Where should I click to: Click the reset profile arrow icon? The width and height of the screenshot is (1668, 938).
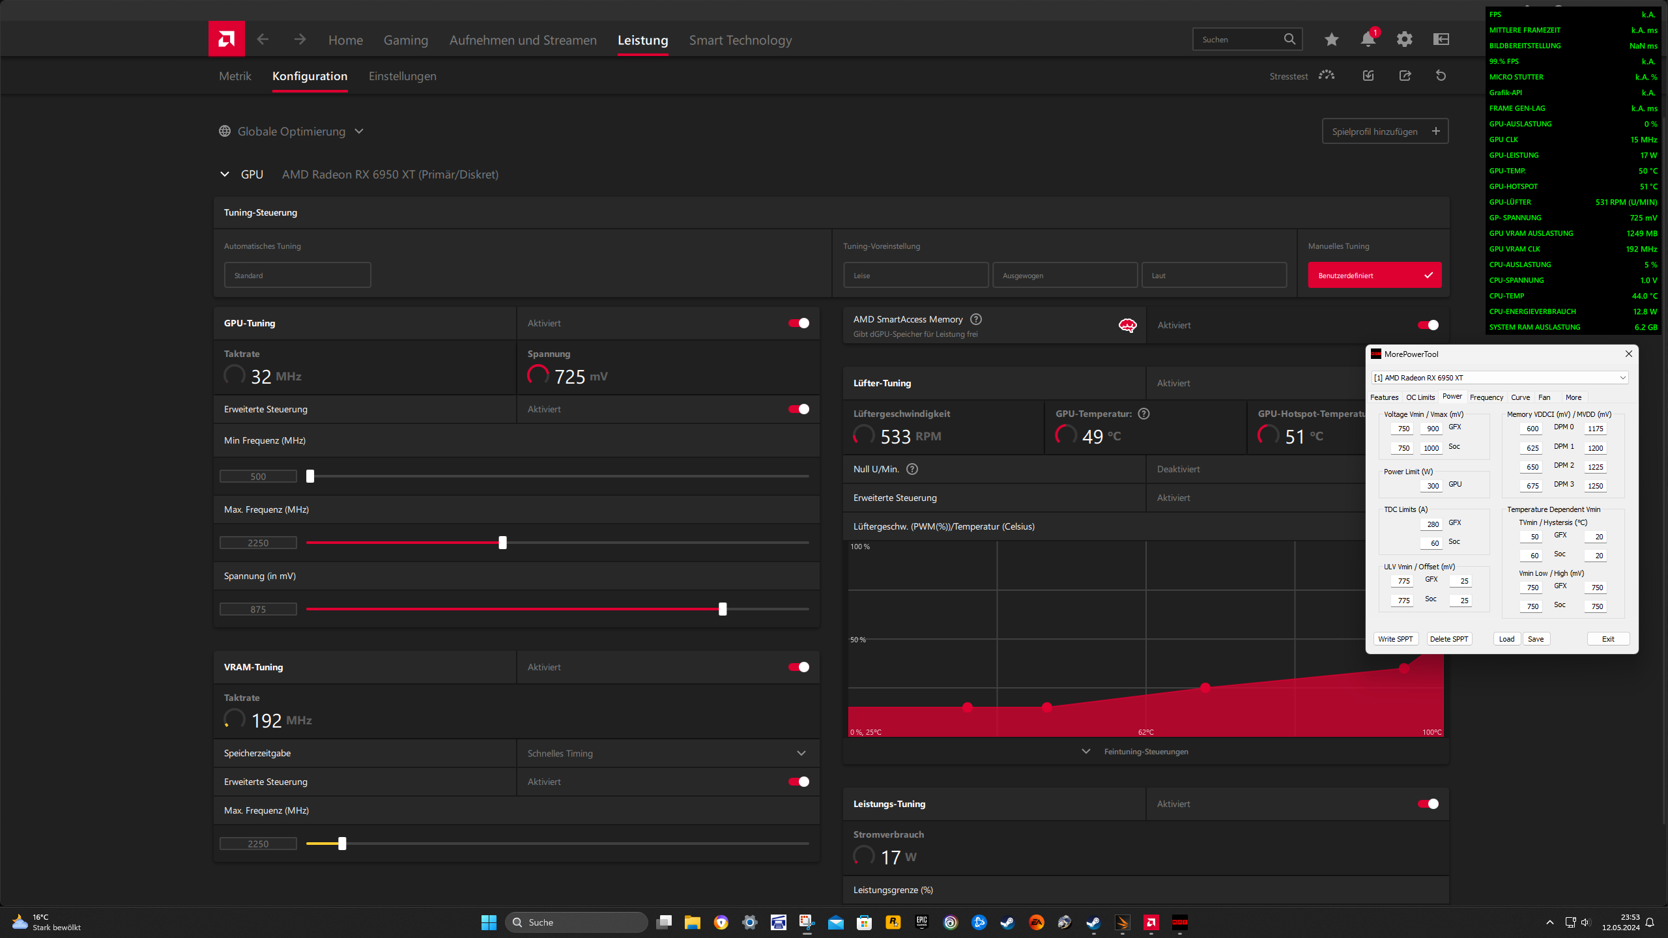coord(1441,76)
